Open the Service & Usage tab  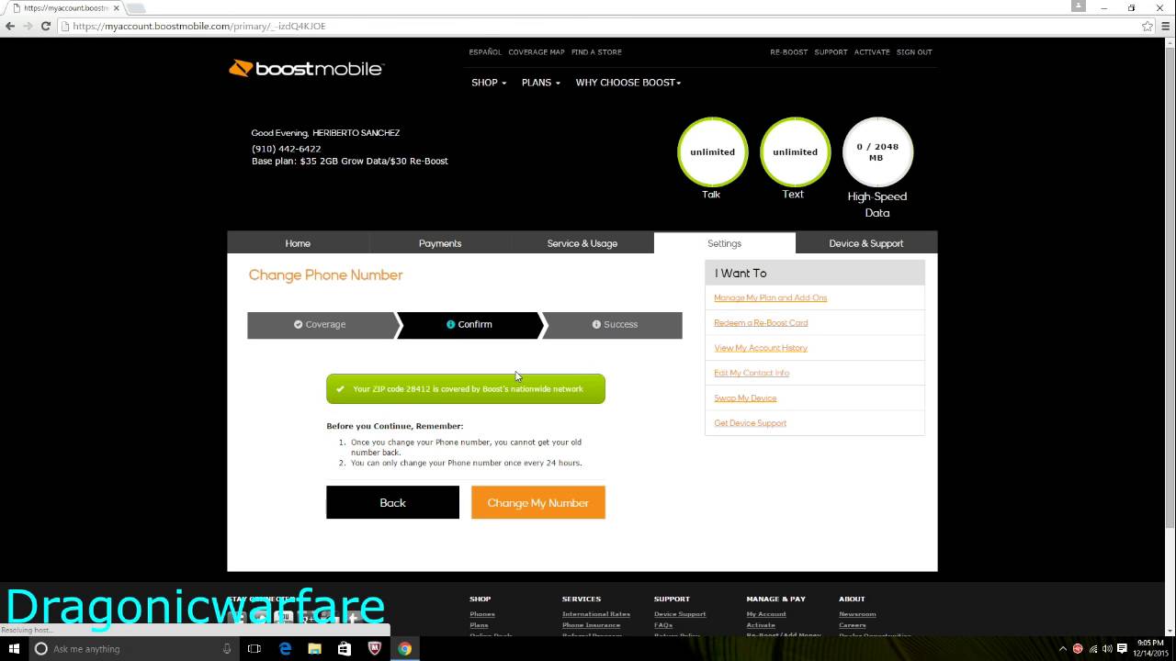[582, 243]
